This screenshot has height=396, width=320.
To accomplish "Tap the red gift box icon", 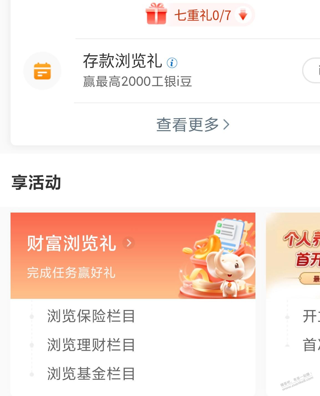I will point(156,14).
